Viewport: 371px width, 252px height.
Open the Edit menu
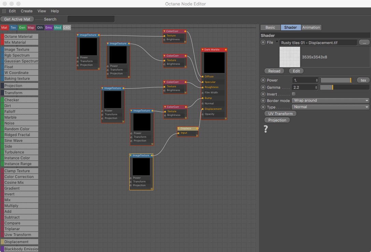(x=12, y=11)
